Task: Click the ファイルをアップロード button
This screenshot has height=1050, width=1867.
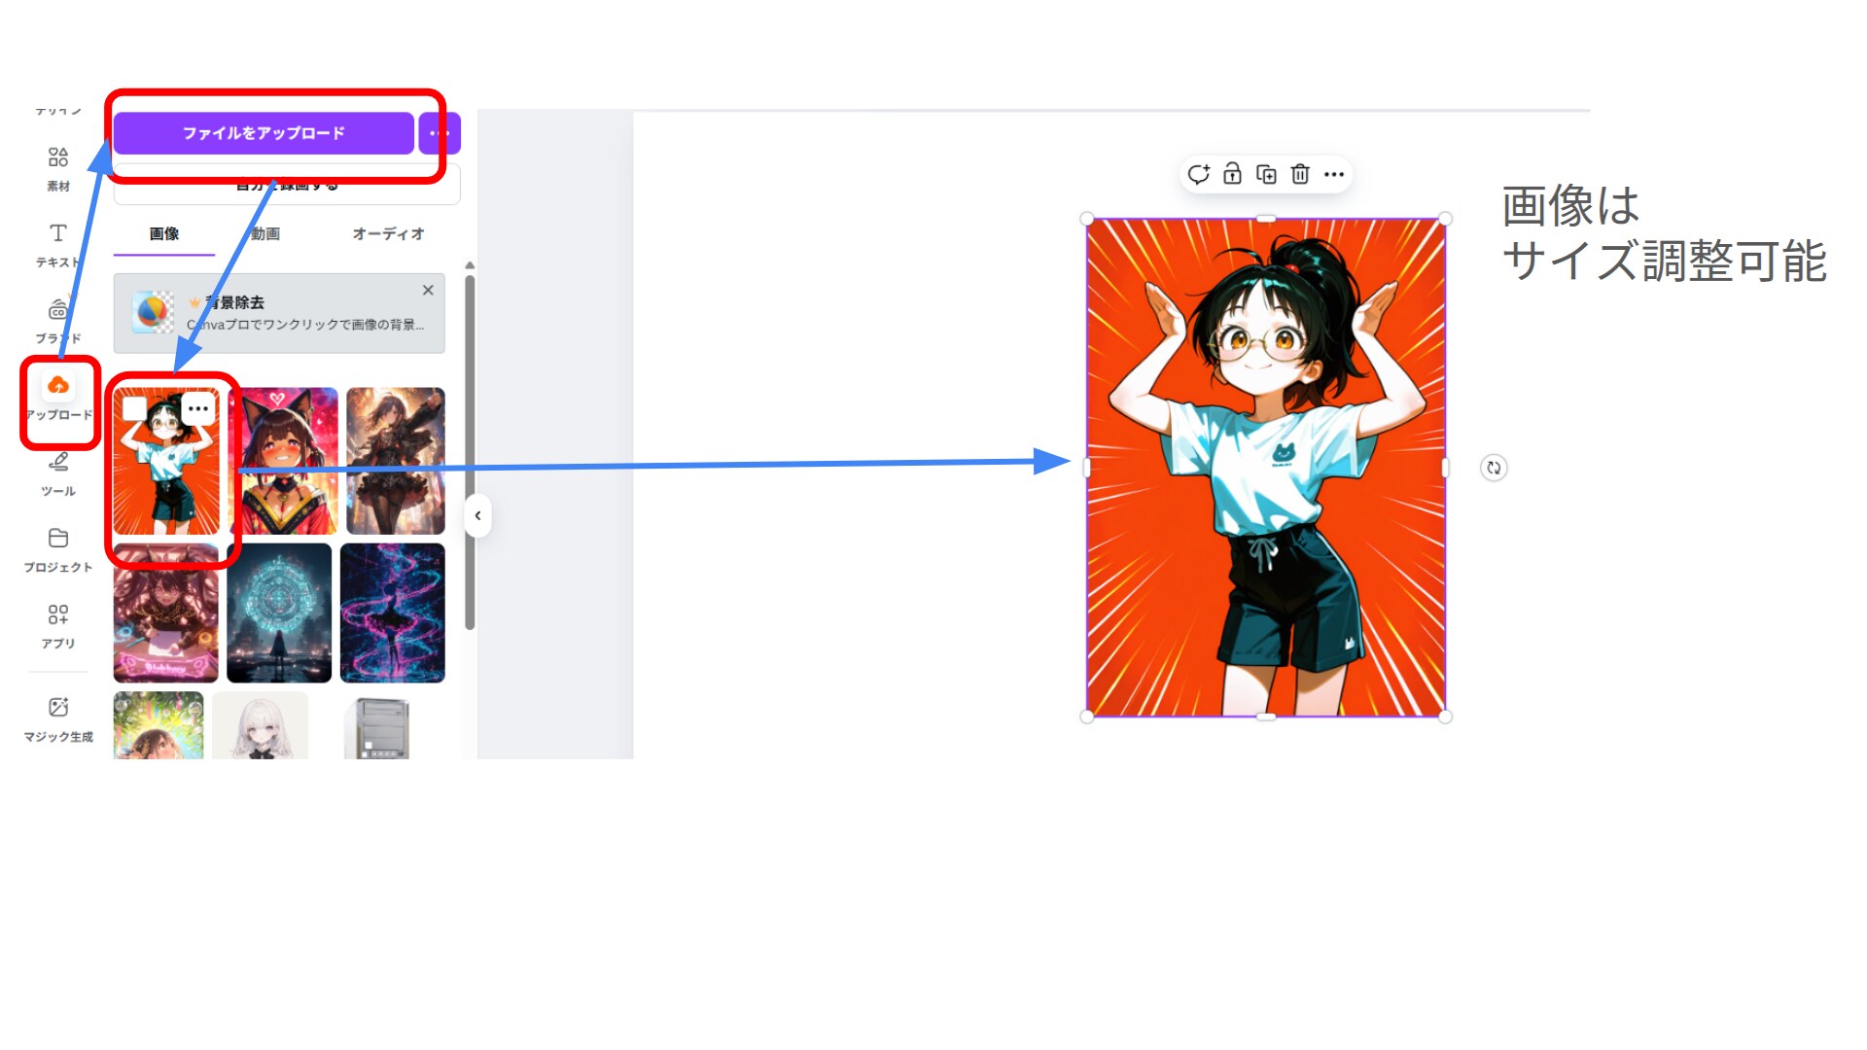Action: pos(264,133)
